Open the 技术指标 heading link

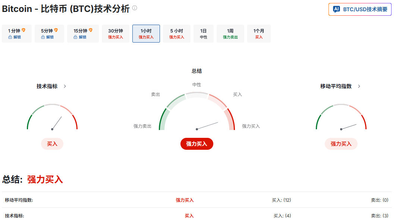47,86
